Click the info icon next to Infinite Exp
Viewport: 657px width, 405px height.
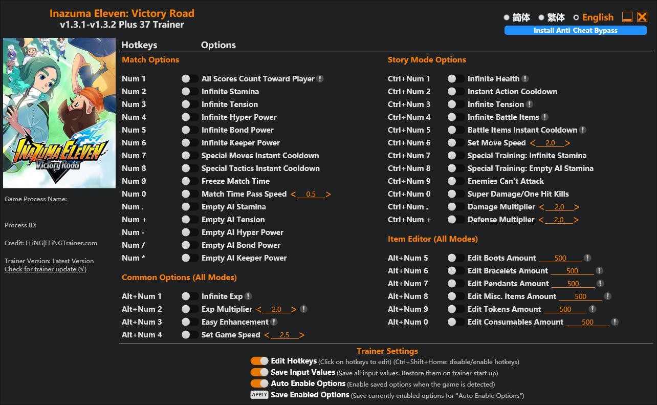click(248, 296)
